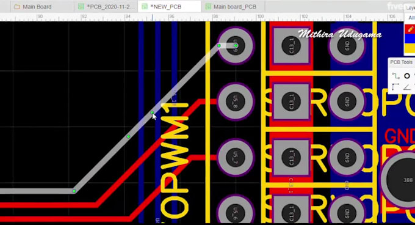Select the Pad tool in PCB Tools
The image size is (415, 225).
coord(407,76)
